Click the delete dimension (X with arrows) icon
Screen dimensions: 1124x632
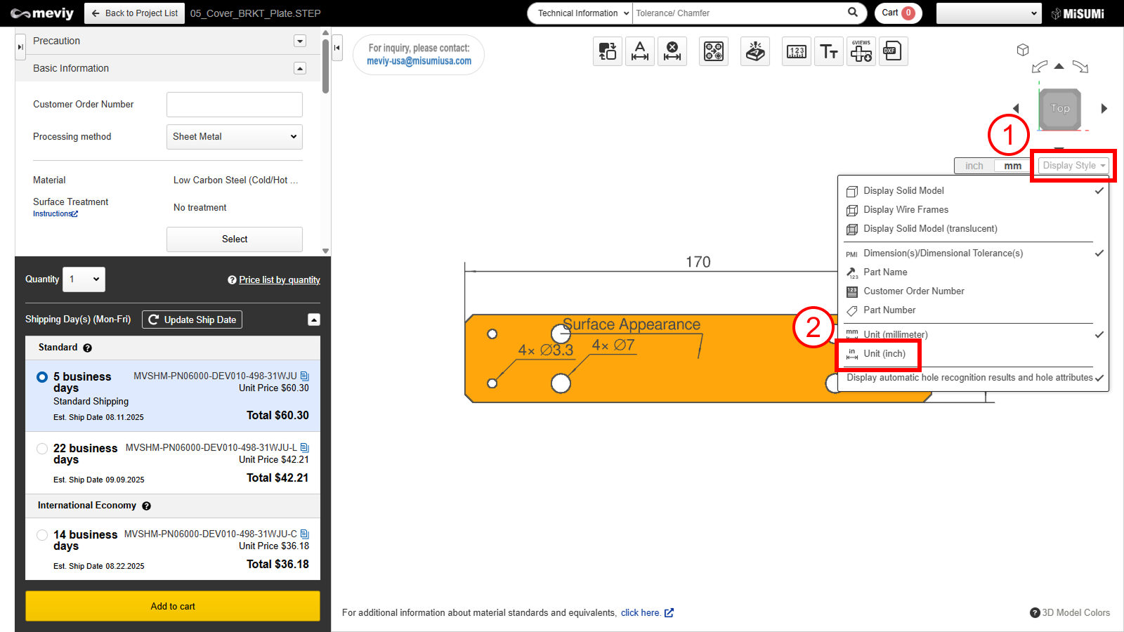[x=672, y=51]
